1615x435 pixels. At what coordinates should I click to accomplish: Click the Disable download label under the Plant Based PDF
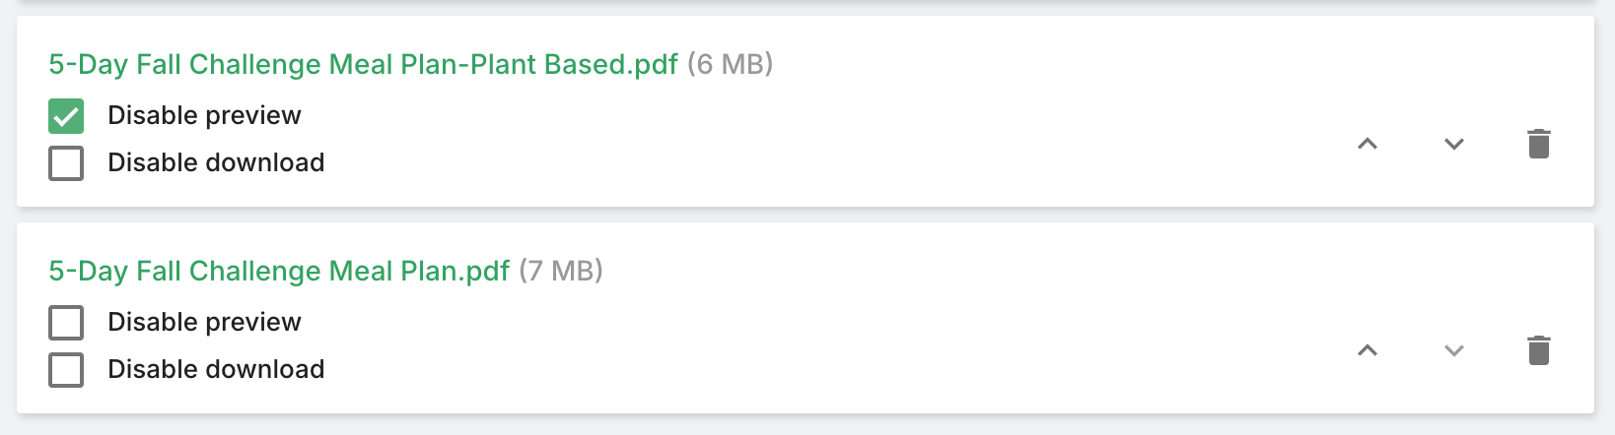[216, 163]
